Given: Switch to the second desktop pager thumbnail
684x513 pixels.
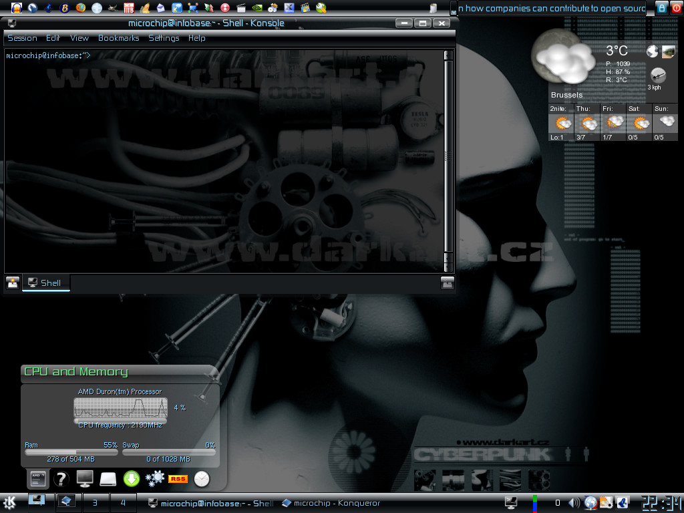Looking at the screenshot, I should 67,503.
